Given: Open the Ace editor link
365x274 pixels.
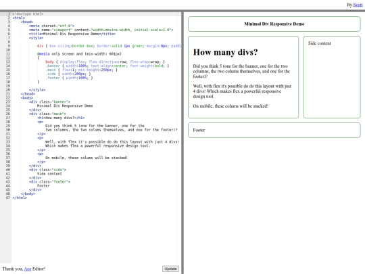Looking at the screenshot, I should pos(28,269).
